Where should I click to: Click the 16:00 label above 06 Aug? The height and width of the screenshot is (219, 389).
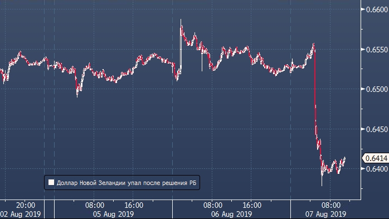(x=252, y=206)
